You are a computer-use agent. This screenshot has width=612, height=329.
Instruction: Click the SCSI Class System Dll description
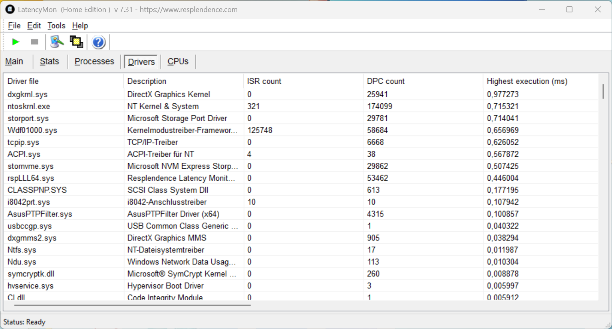click(168, 190)
